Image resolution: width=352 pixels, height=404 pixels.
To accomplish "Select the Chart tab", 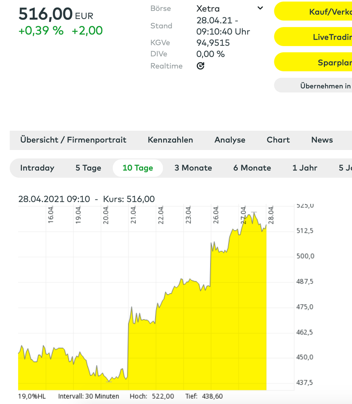I will click(278, 140).
